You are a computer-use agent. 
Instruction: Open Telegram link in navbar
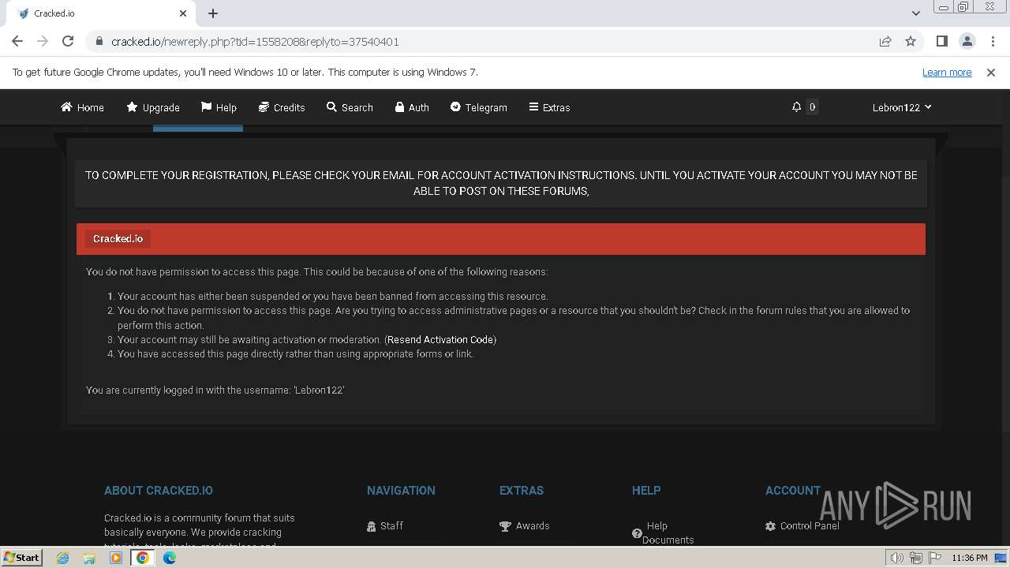pyautogui.click(x=479, y=107)
